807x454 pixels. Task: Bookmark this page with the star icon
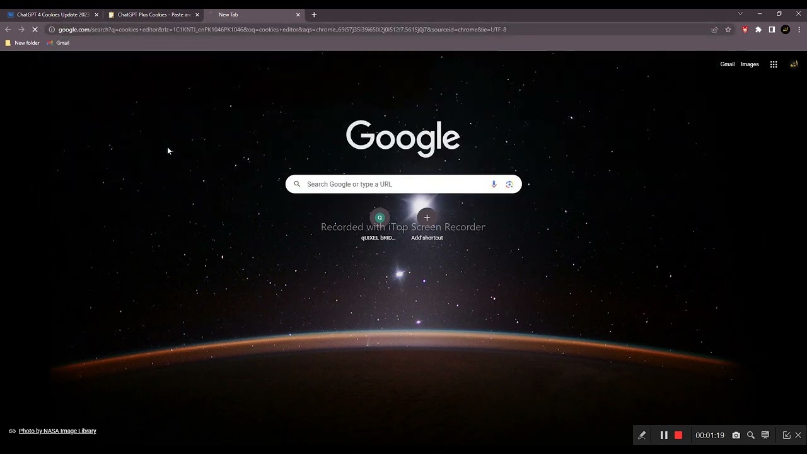pyautogui.click(x=728, y=30)
